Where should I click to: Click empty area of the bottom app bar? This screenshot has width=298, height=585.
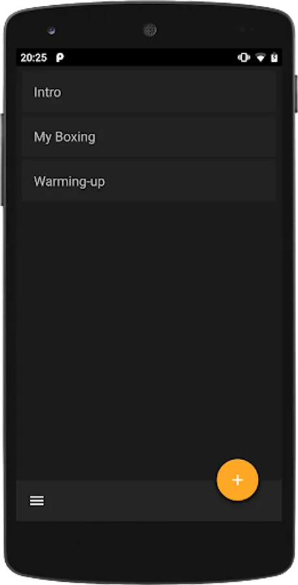[130, 500]
